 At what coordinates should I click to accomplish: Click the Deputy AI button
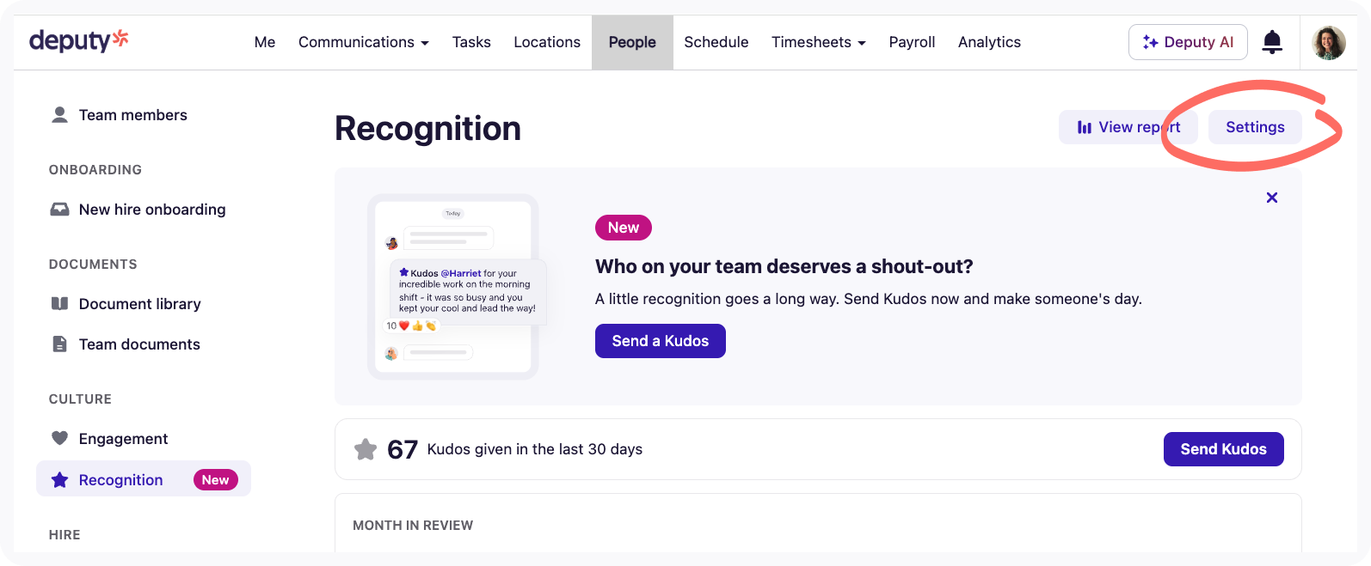coord(1188,42)
